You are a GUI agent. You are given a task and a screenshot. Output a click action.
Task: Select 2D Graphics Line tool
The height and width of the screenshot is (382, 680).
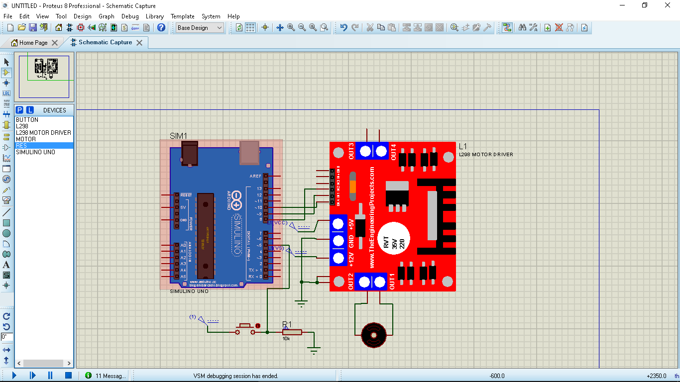tap(6, 212)
